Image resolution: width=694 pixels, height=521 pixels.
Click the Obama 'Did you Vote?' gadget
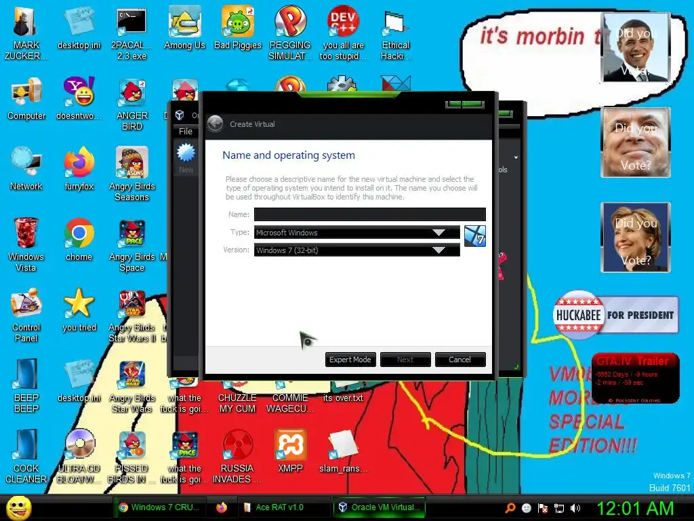tap(636, 47)
